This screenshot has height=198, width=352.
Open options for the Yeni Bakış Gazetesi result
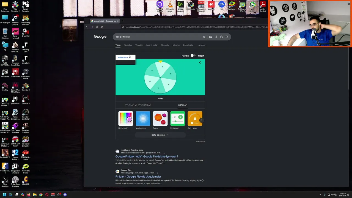pyautogui.click(x=164, y=153)
